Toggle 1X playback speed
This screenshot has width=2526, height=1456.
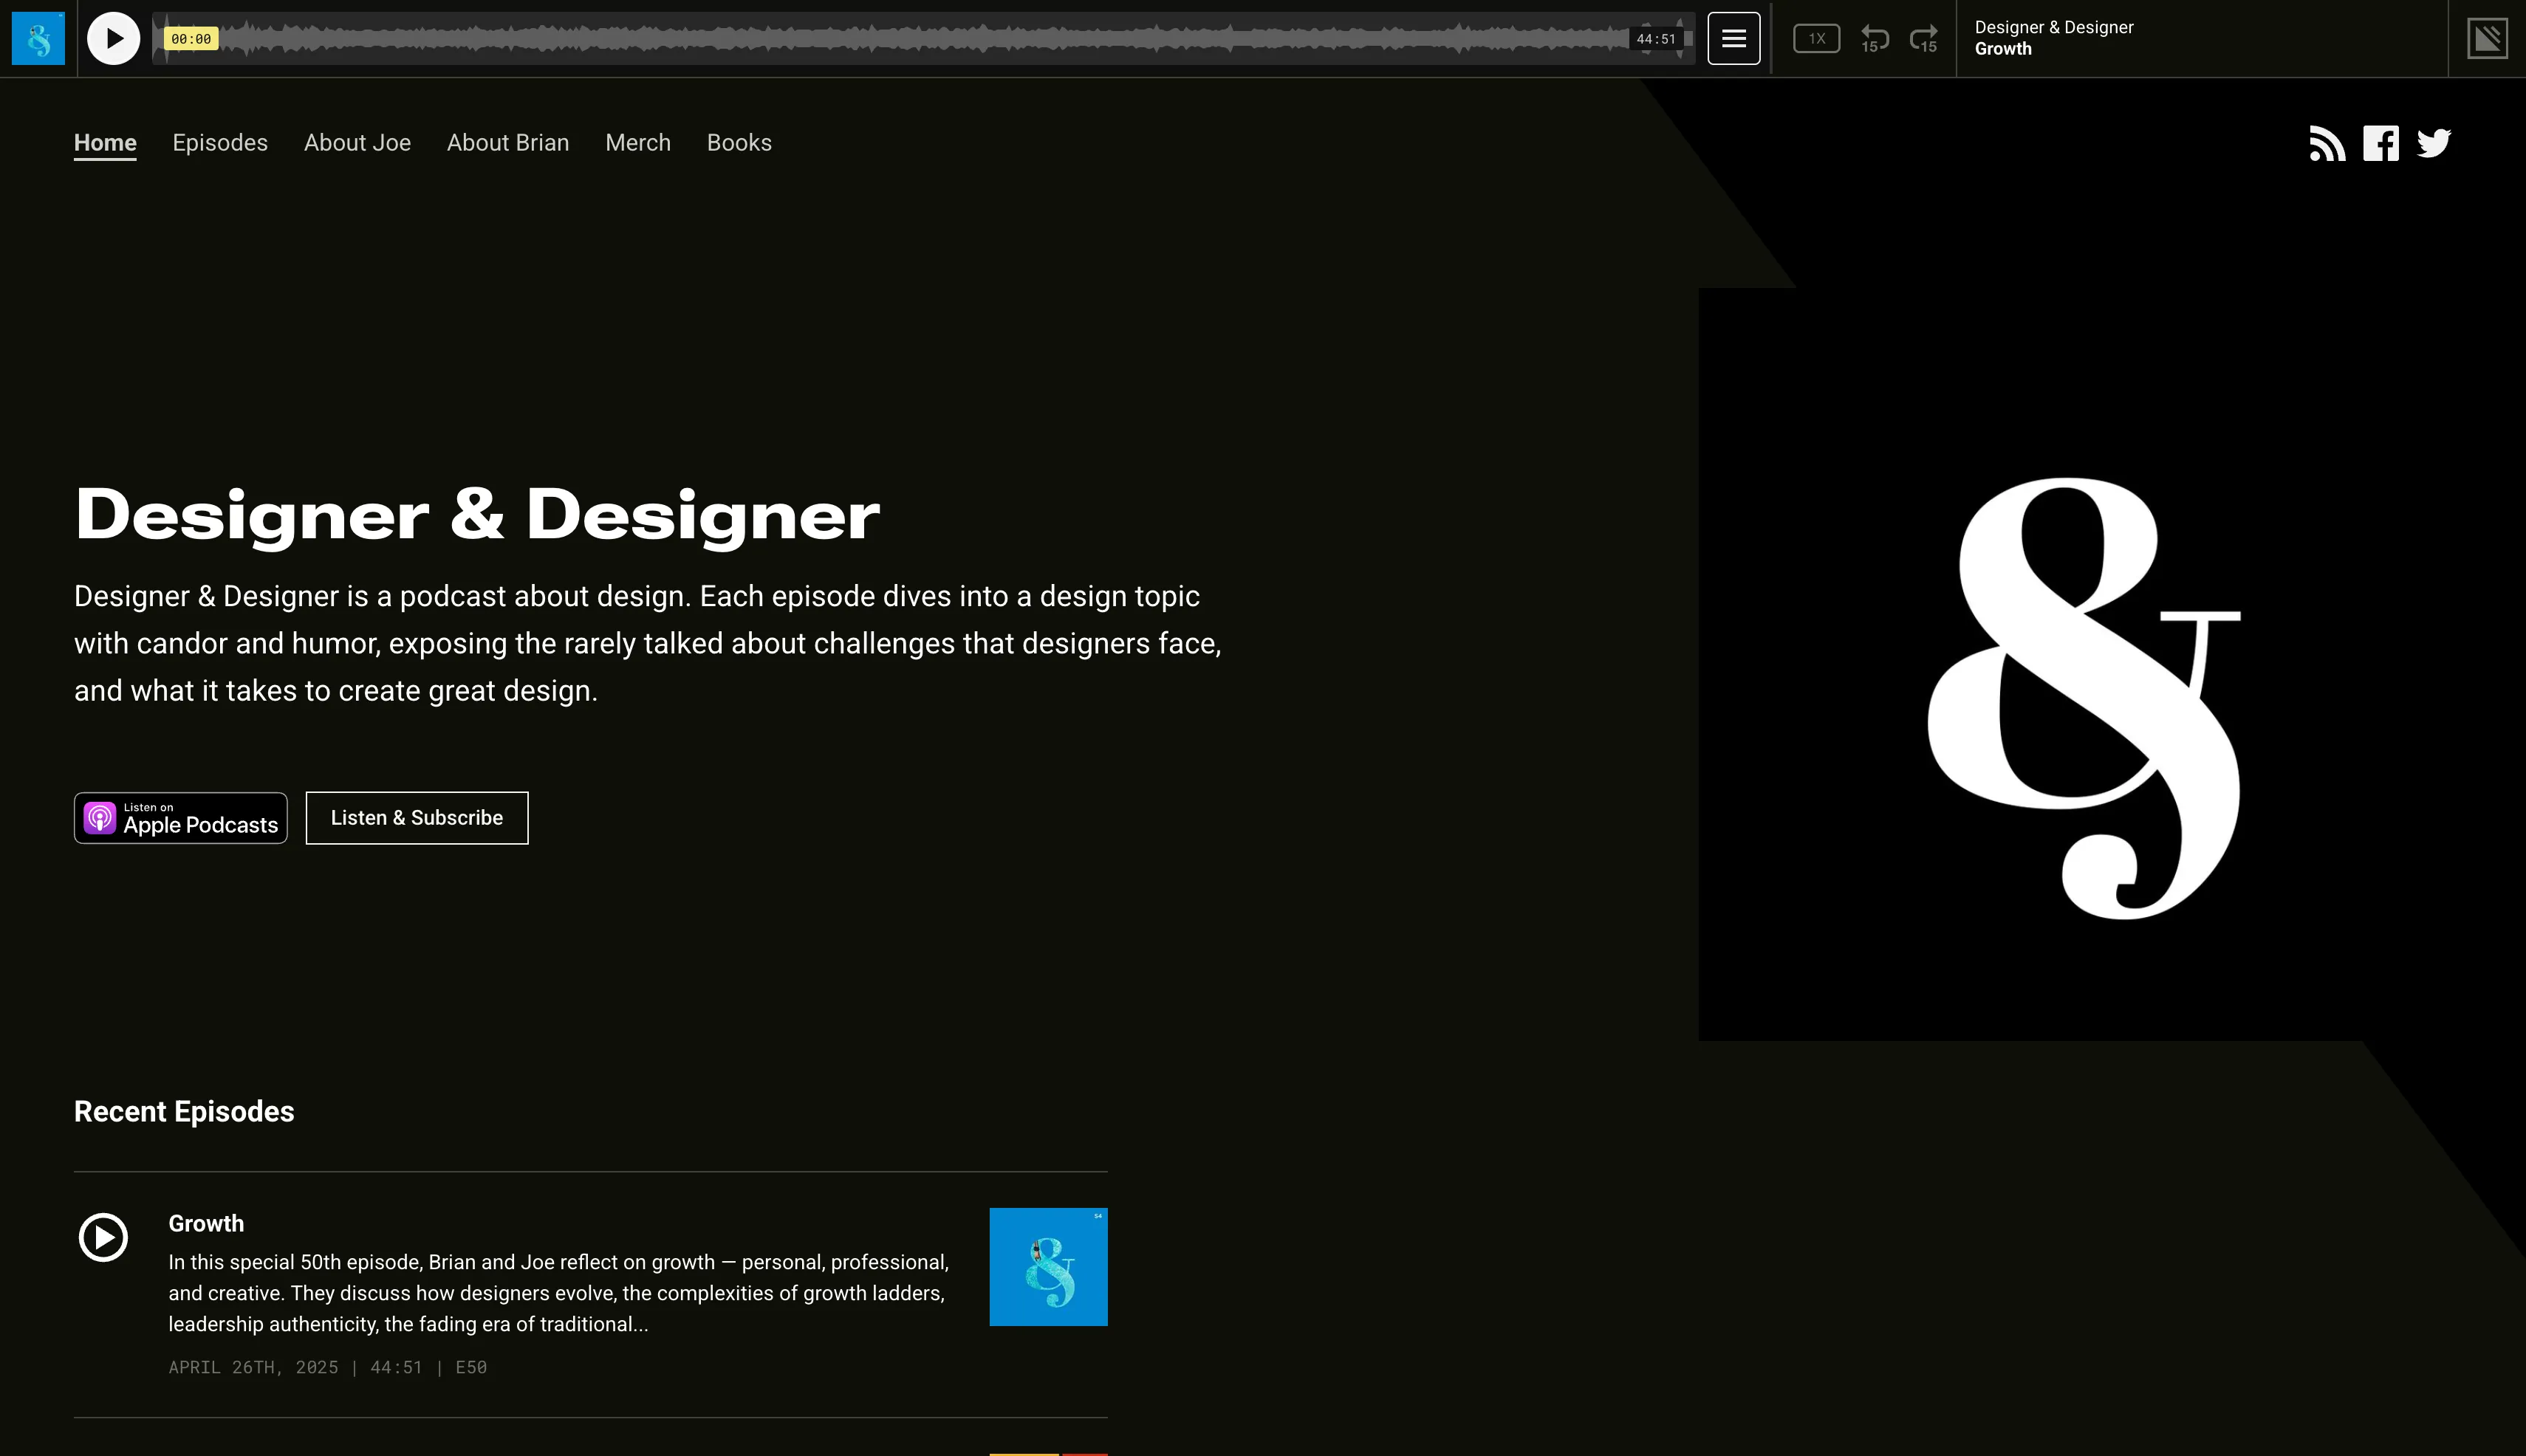(1815, 39)
